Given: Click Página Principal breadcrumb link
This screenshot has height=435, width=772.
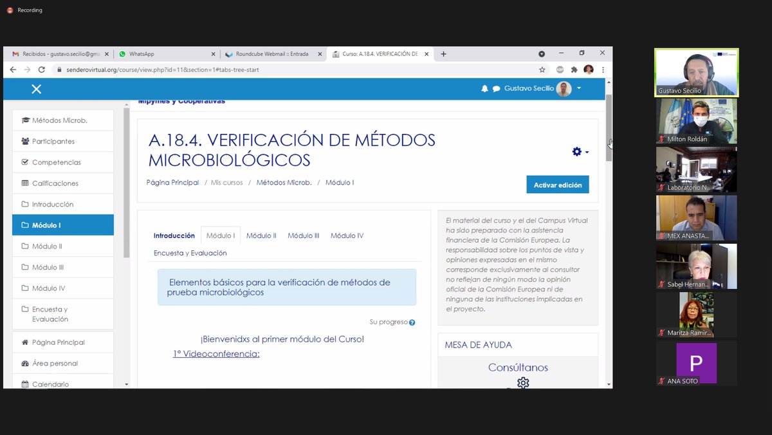Looking at the screenshot, I should tap(172, 183).
